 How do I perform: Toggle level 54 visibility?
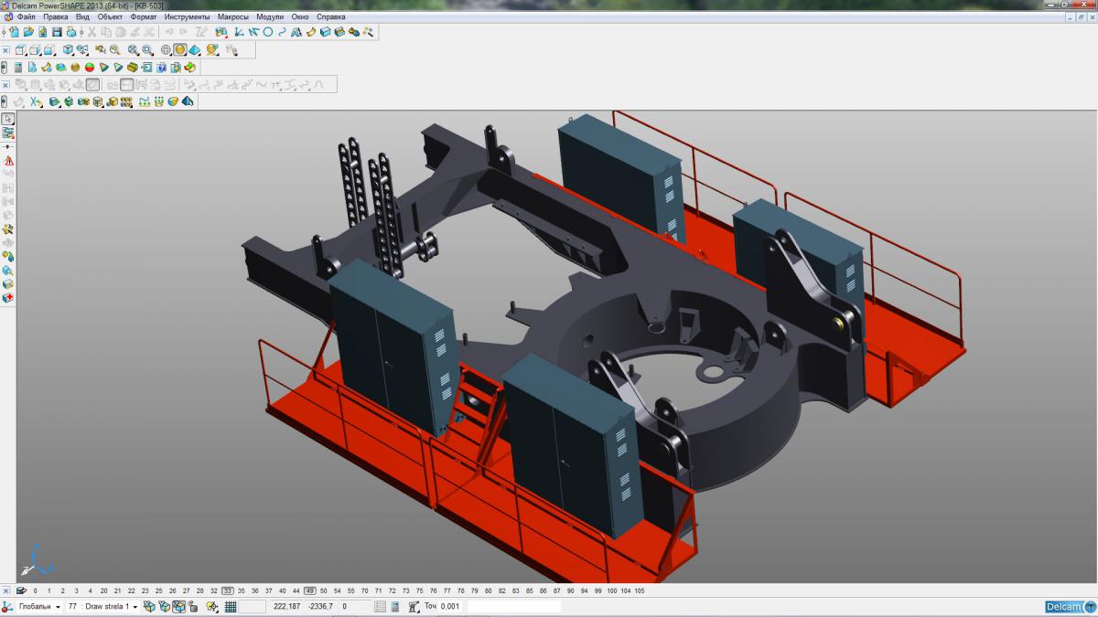coord(338,590)
